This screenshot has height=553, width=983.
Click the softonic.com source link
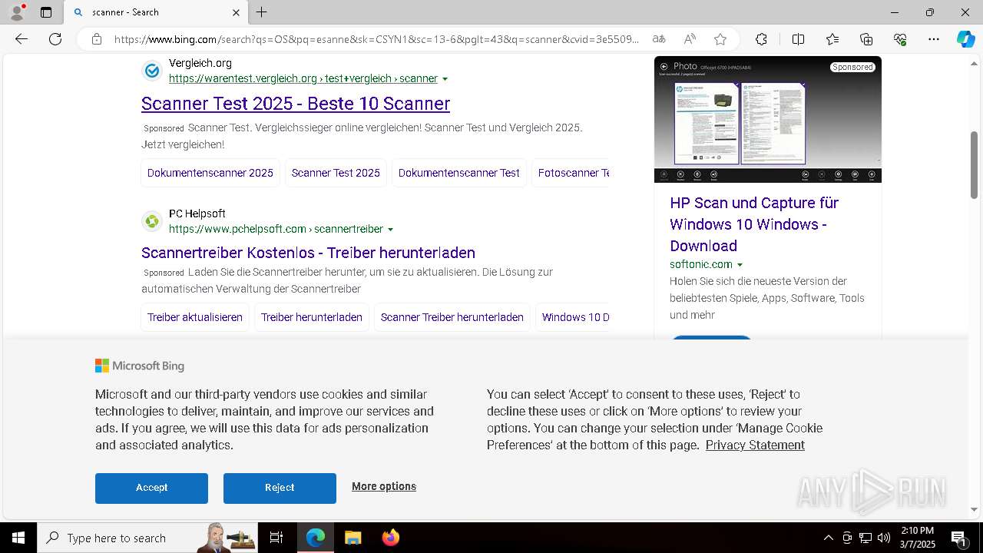[x=701, y=264]
